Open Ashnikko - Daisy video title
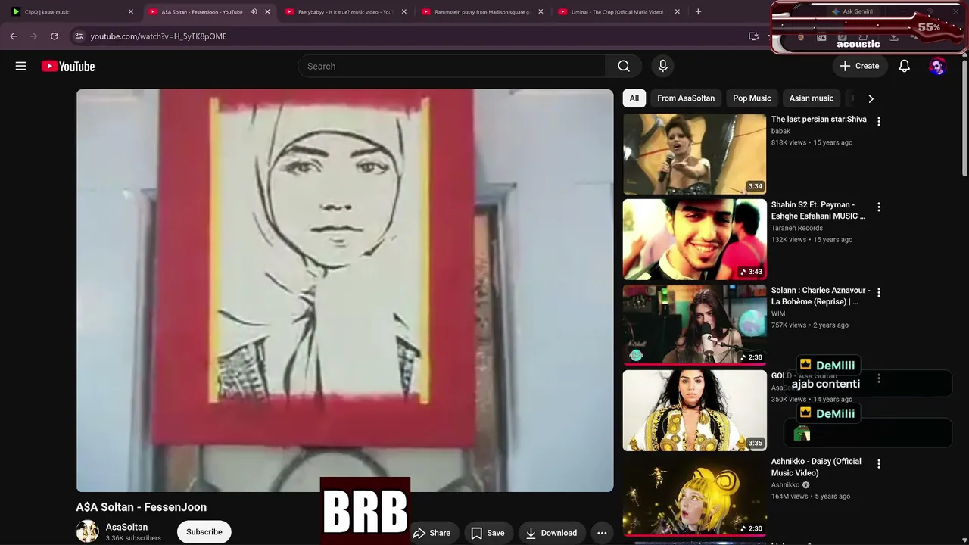 (816, 467)
